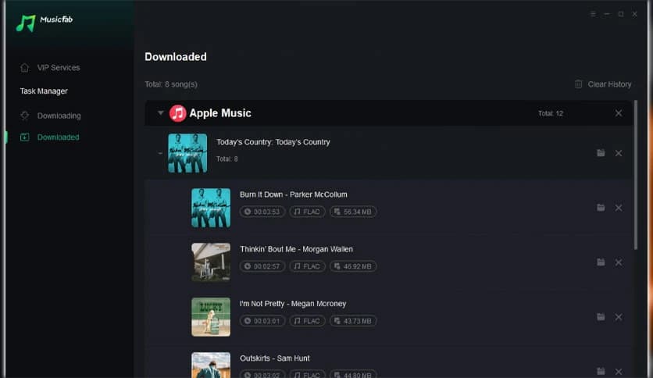Go to Downloading tasks
The image size is (653, 378).
[59, 116]
